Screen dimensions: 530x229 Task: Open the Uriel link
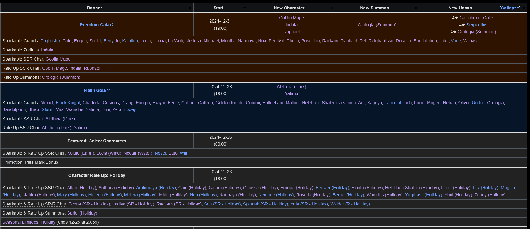tap(444, 41)
